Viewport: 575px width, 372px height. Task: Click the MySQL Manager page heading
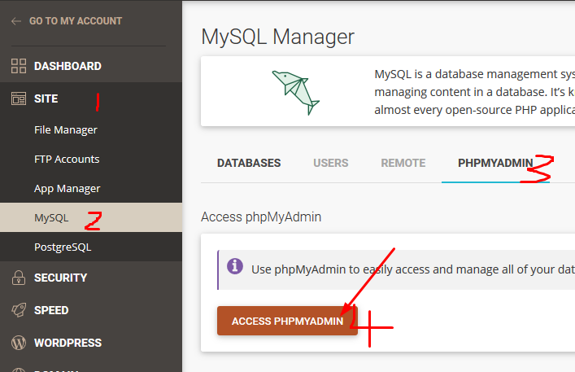click(x=277, y=37)
